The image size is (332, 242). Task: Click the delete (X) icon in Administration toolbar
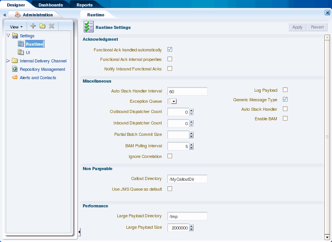tap(52, 26)
